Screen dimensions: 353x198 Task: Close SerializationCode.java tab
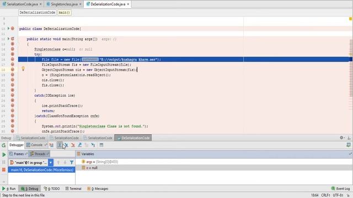point(40,4)
